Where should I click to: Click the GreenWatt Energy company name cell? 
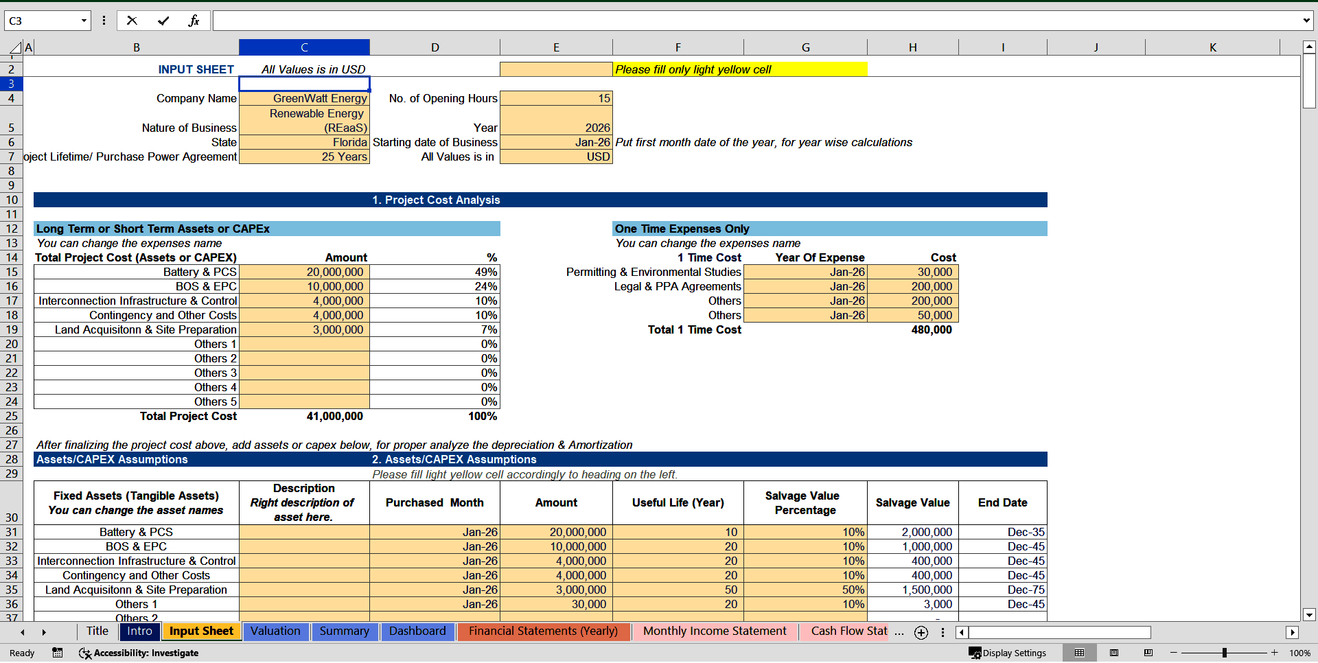pos(304,98)
